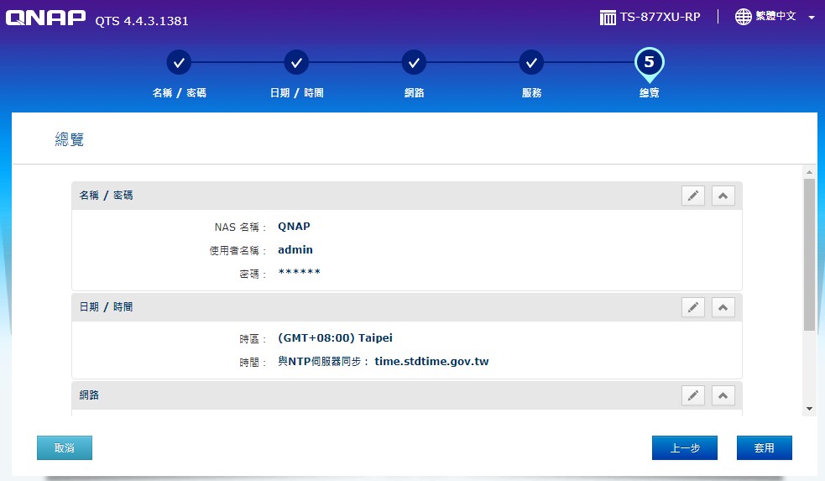Screen dimensions: 825x481
Task: Click step 3 checkmark for 網路
Action: [414, 62]
